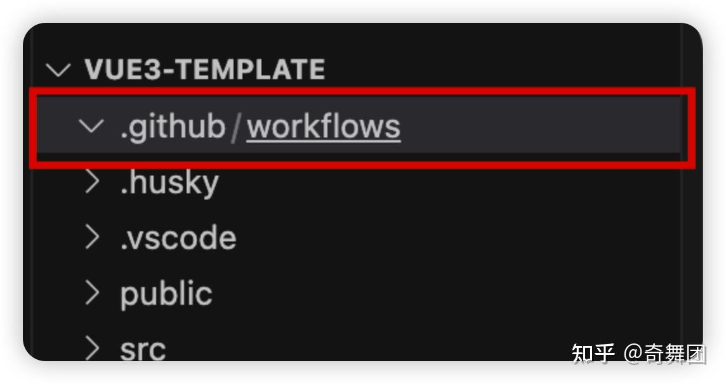Screen dimensions: 726x384
Task: Expand the .vscode folder
Action: (x=93, y=237)
